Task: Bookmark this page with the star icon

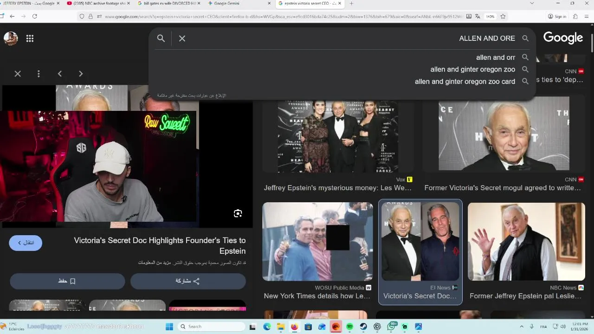Action: pyautogui.click(x=503, y=16)
